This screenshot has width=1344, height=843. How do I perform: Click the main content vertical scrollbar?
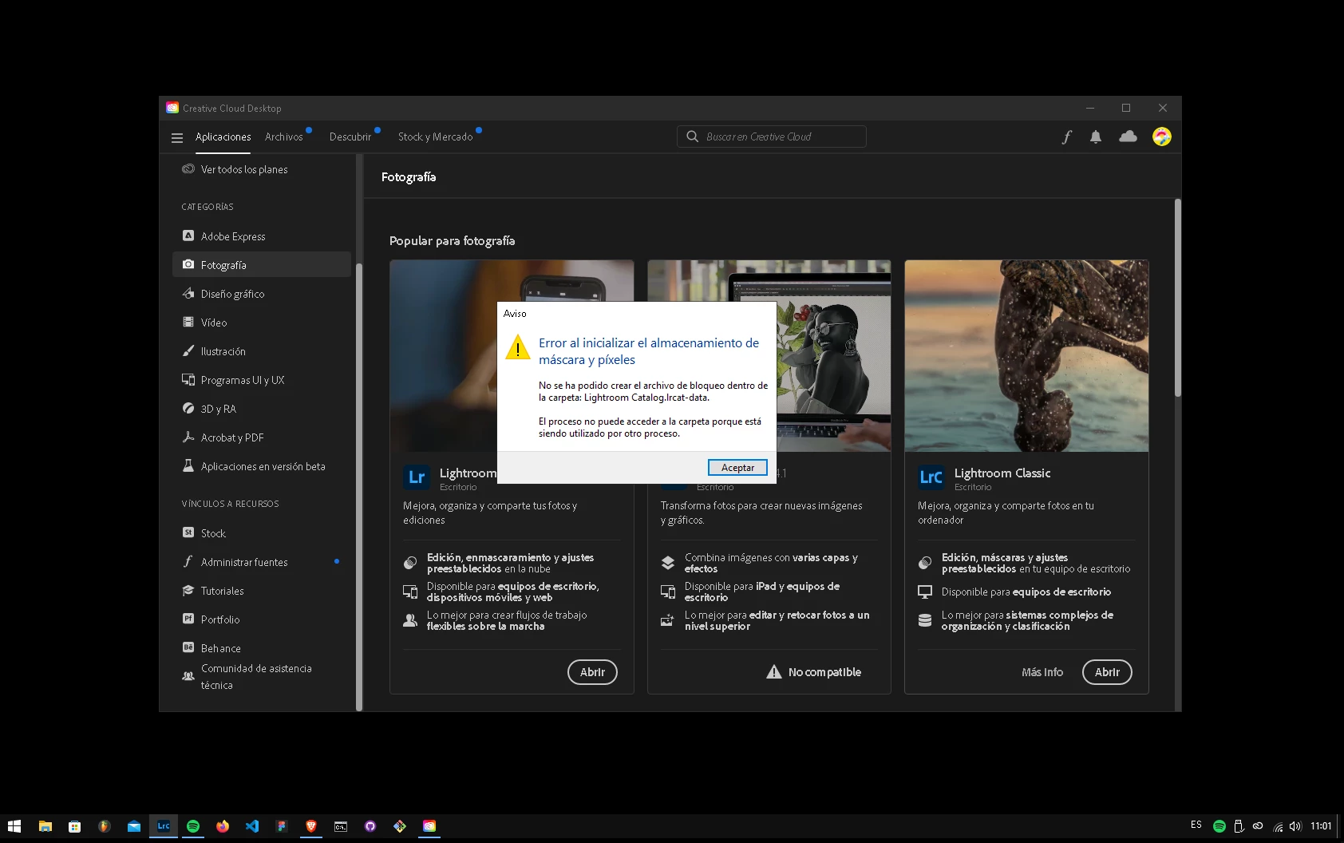point(1177,297)
